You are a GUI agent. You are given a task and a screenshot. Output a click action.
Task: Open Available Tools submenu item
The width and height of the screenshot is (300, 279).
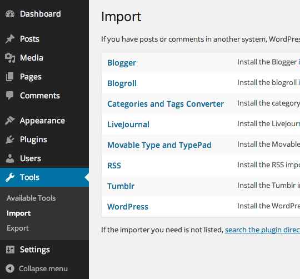coord(31,198)
